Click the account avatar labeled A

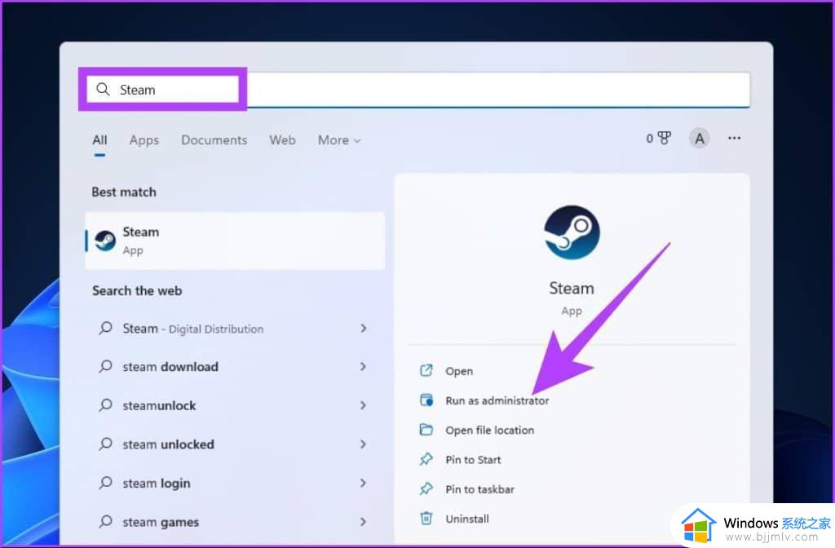(699, 139)
